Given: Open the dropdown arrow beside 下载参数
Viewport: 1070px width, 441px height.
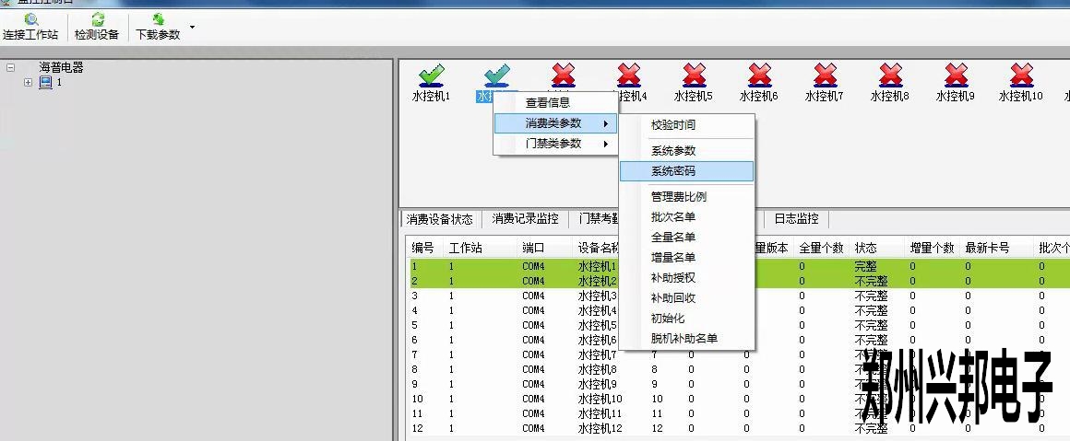Looking at the screenshot, I should pos(192,28).
